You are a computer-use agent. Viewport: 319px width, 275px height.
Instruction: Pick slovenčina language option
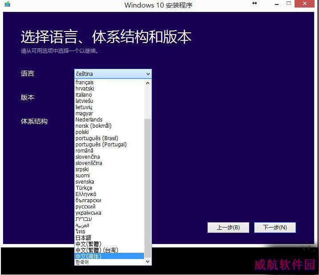[x=109, y=157]
